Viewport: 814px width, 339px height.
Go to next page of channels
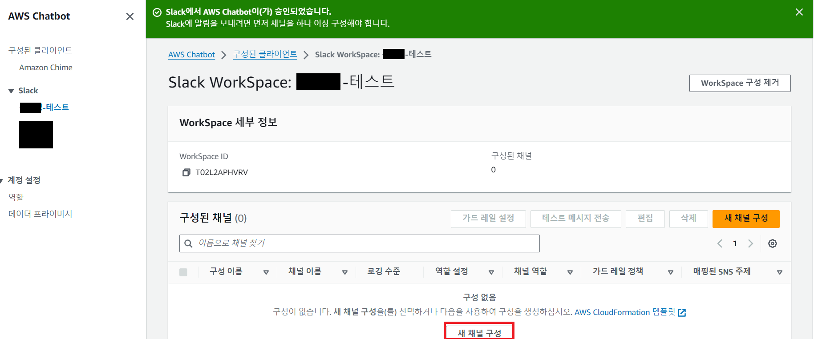tap(751, 243)
